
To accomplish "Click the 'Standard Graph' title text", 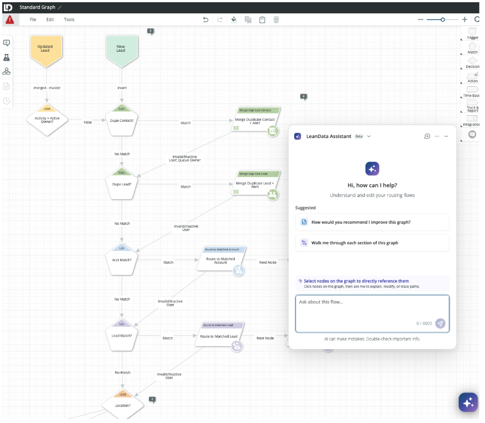I will pyautogui.click(x=37, y=7).
